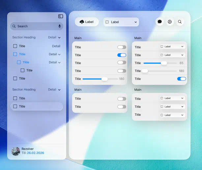This screenshot has height=170, width=202.
Task: Click the magnifier icon in the top toolbar
Action: pyautogui.click(x=180, y=22)
